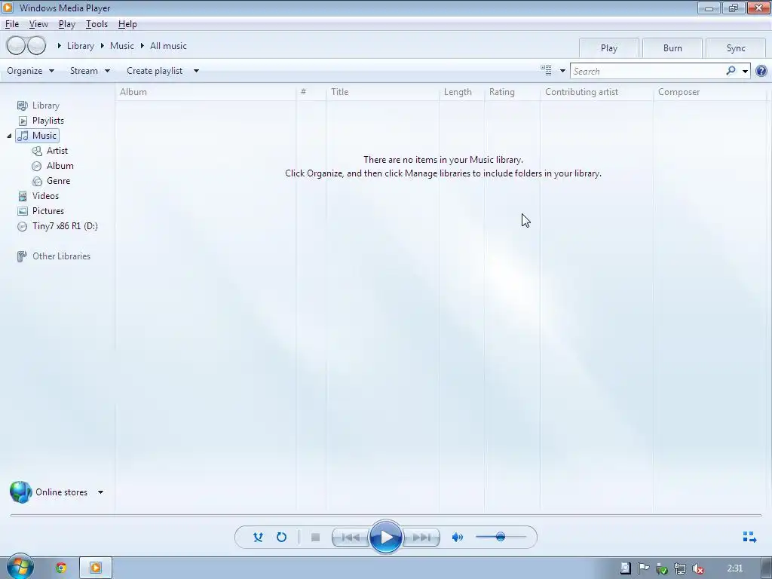Click the Online stores globe icon
The height and width of the screenshot is (579, 772).
(20, 492)
